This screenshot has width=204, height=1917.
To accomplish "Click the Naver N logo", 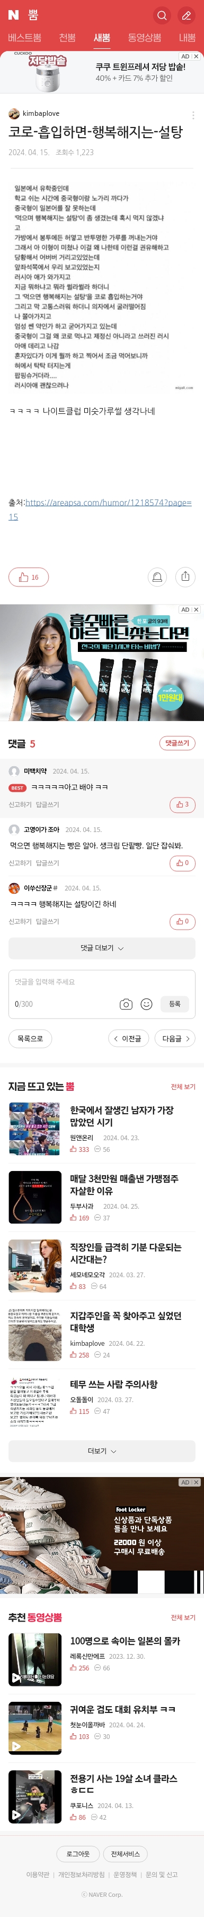I will (13, 15).
